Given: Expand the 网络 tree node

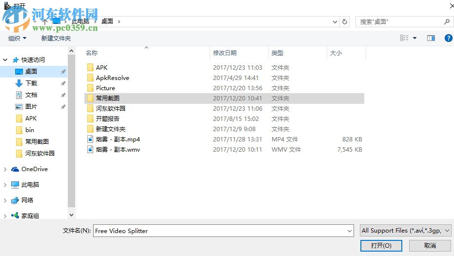Looking at the screenshot, I should [x=5, y=200].
